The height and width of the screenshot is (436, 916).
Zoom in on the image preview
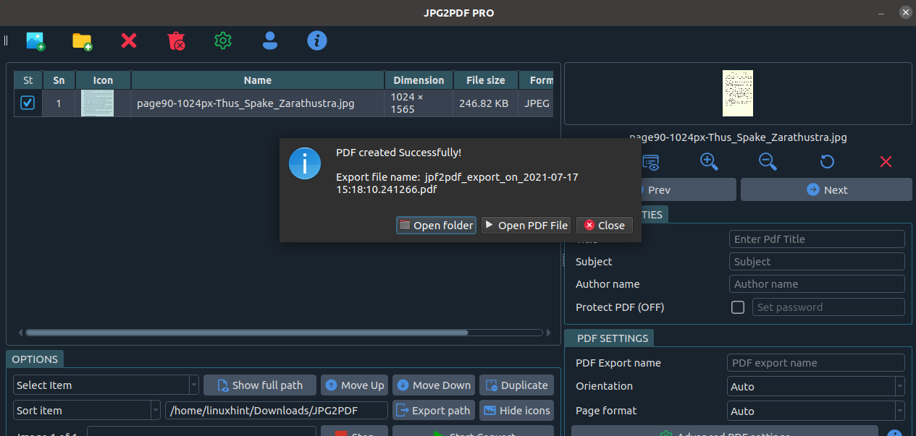pyautogui.click(x=709, y=162)
